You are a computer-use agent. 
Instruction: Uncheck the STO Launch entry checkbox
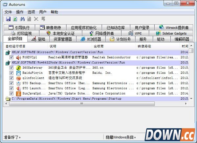pyautogui.click(x=11, y=88)
